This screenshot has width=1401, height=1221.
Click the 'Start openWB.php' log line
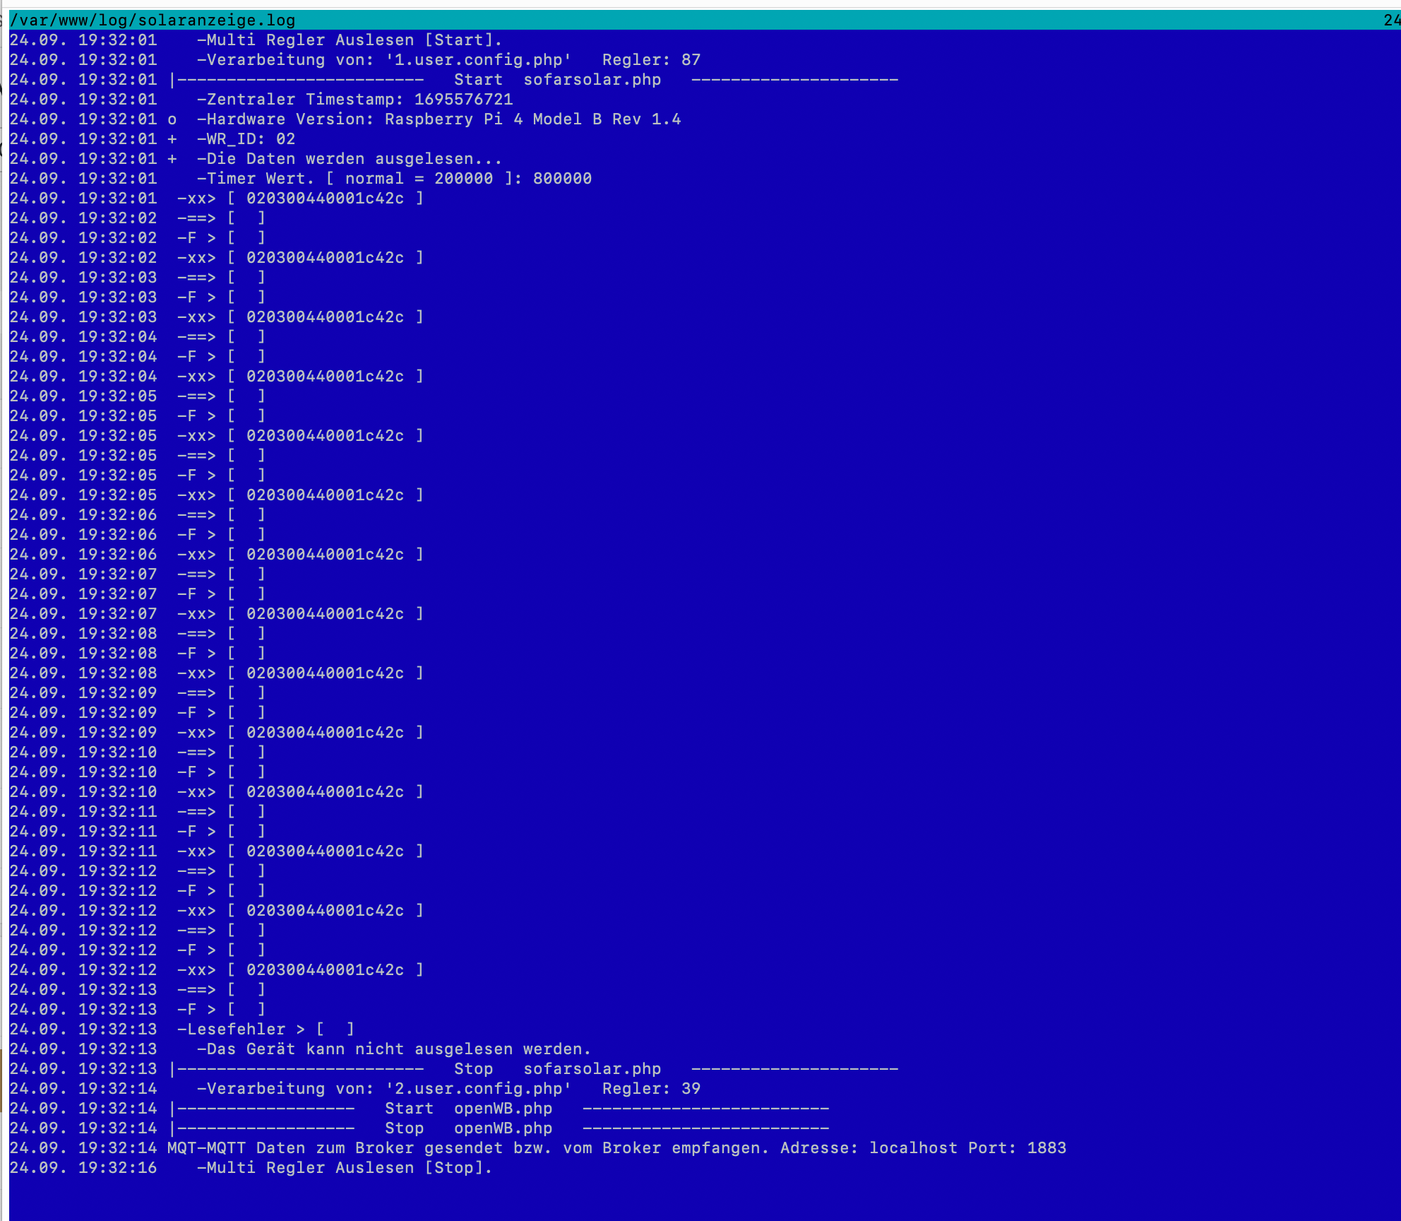click(467, 1109)
